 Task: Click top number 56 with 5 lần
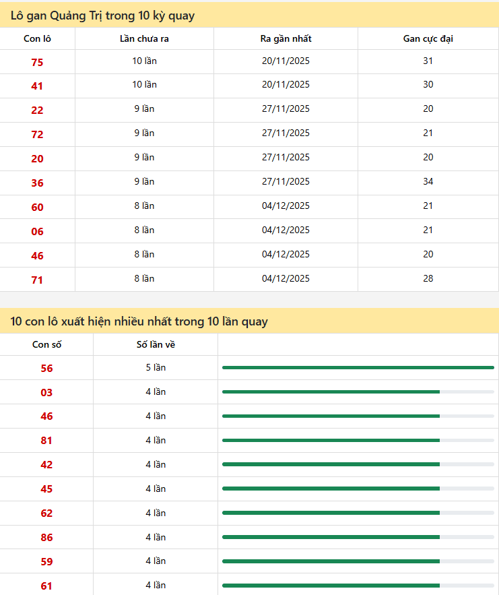(x=46, y=369)
